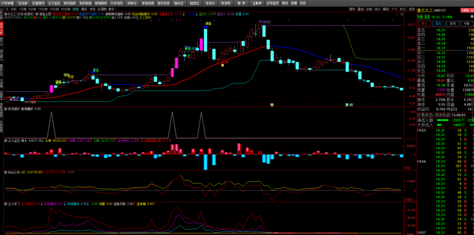The height and width of the screenshot is (235, 474).
Task: Open the F10 company info
Action: [x=394, y=9]
